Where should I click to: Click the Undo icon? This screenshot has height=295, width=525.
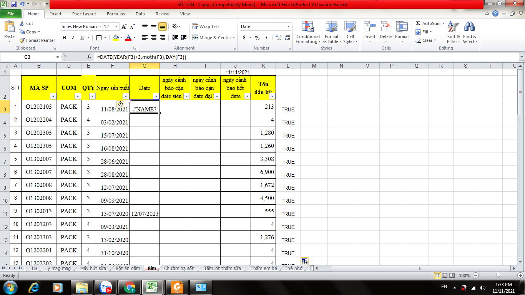pyautogui.click(x=22, y=5)
